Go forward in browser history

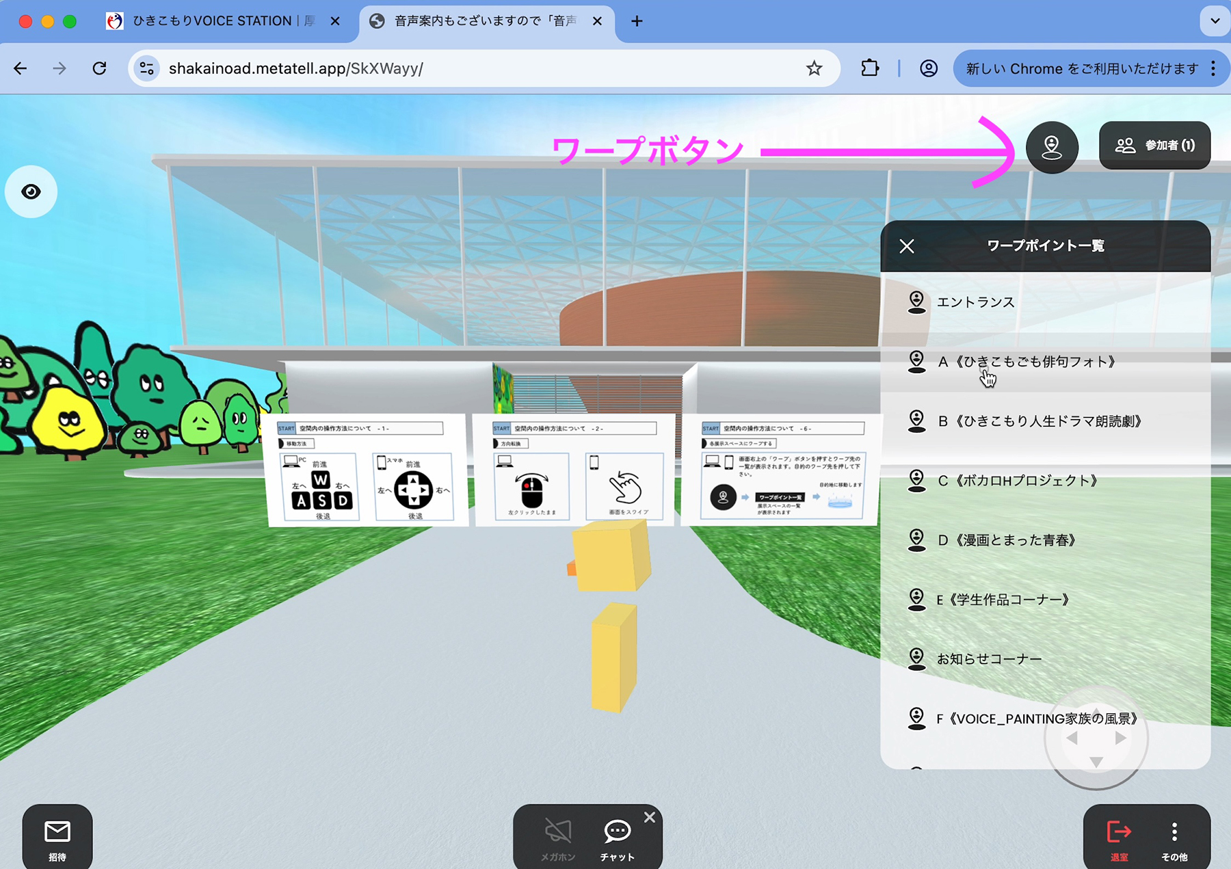[x=59, y=68]
